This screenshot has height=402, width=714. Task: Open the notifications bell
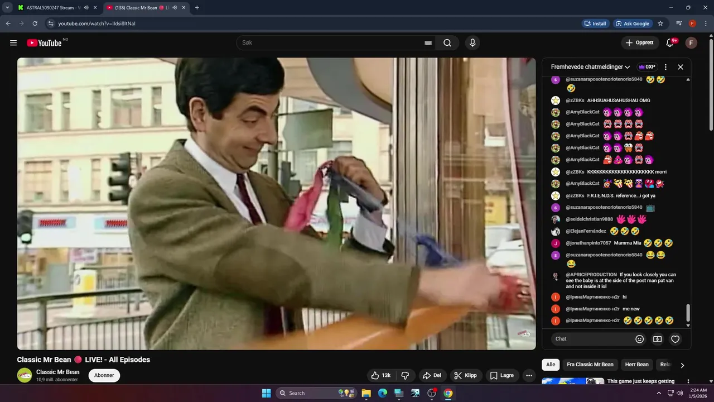(671, 43)
